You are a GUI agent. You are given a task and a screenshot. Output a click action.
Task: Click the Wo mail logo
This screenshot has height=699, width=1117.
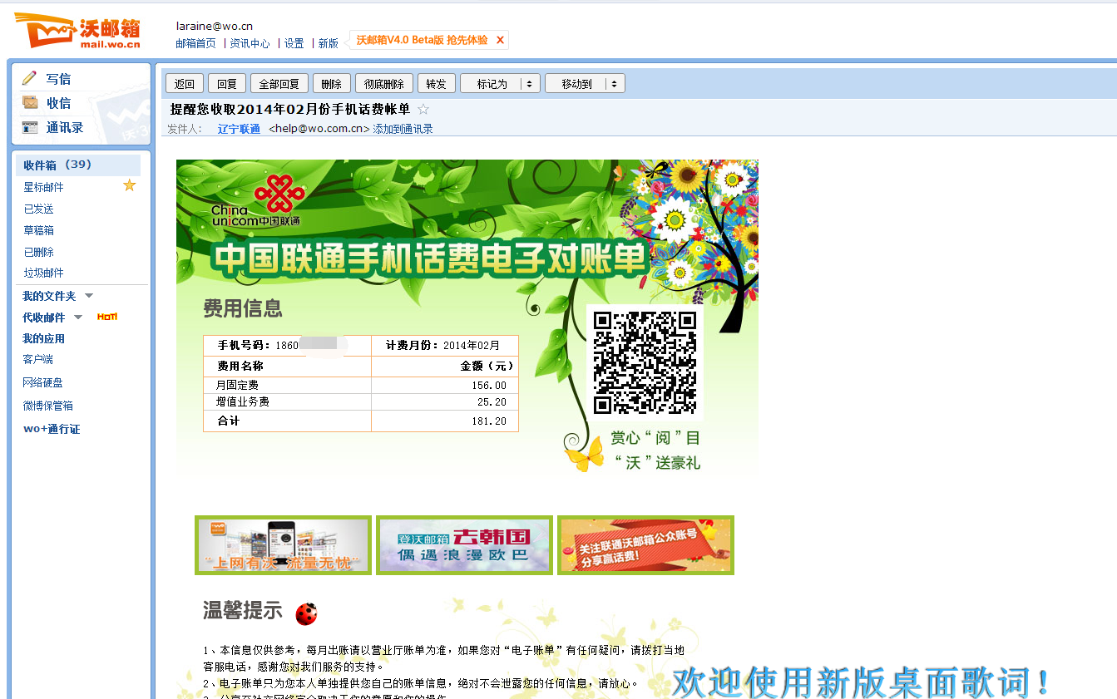pos(77,30)
